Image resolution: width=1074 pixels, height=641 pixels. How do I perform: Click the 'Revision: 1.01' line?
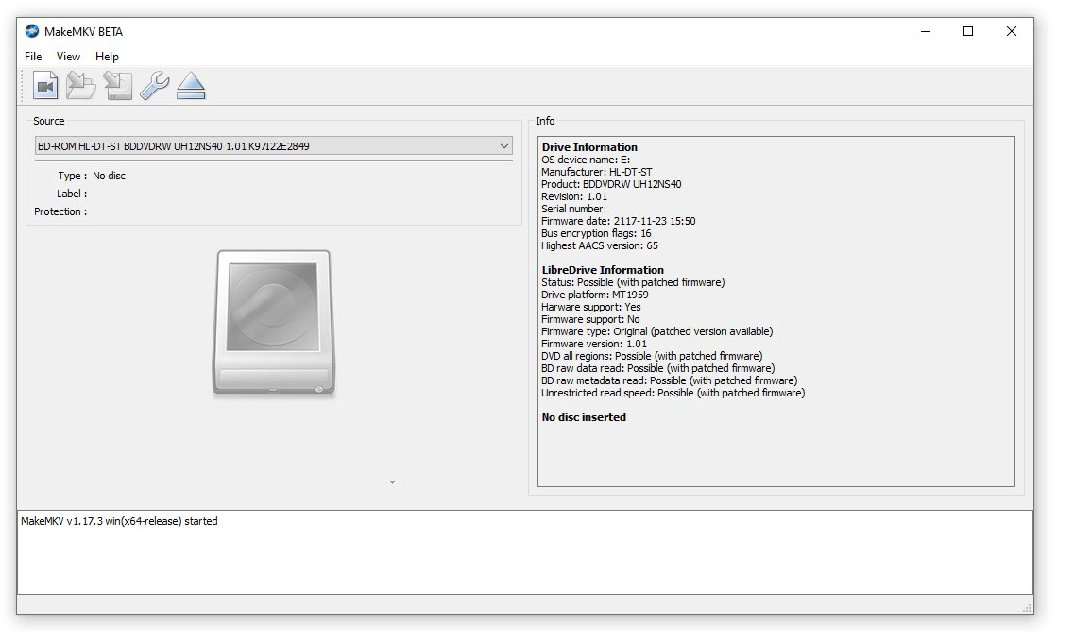(x=574, y=196)
